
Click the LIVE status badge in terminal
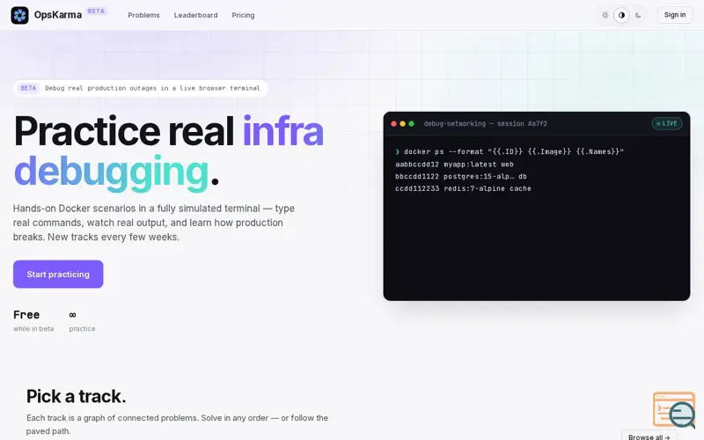pos(667,123)
